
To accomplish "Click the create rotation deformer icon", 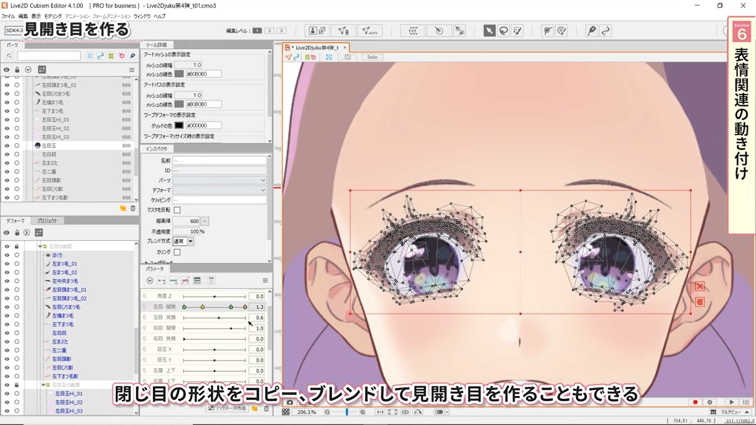I will tap(439, 31).
